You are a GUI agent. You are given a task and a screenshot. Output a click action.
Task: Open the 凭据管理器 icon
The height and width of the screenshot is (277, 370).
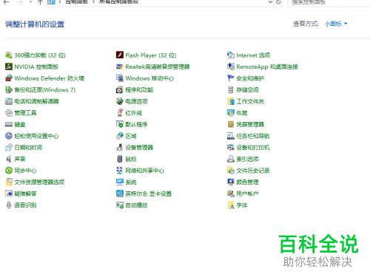click(x=231, y=125)
